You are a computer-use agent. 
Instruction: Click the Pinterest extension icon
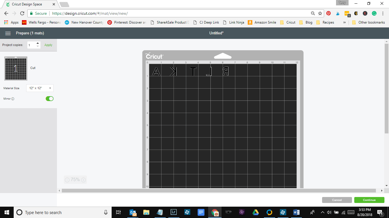coord(329,13)
